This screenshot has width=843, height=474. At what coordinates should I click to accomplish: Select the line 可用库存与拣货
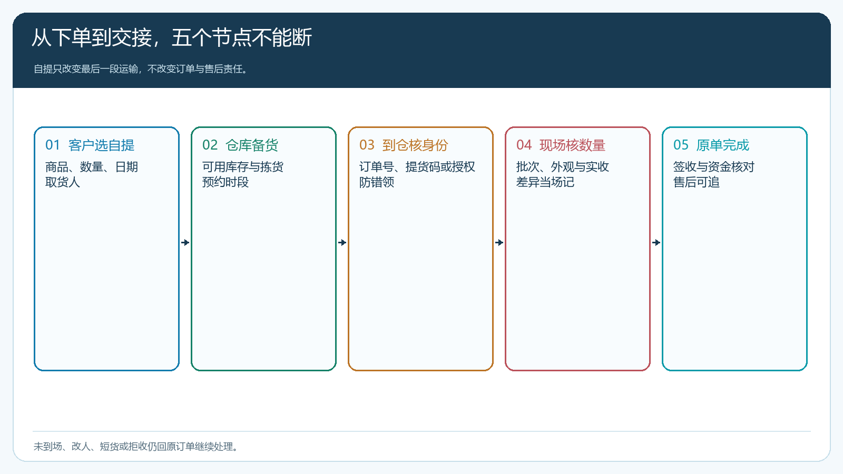point(243,167)
